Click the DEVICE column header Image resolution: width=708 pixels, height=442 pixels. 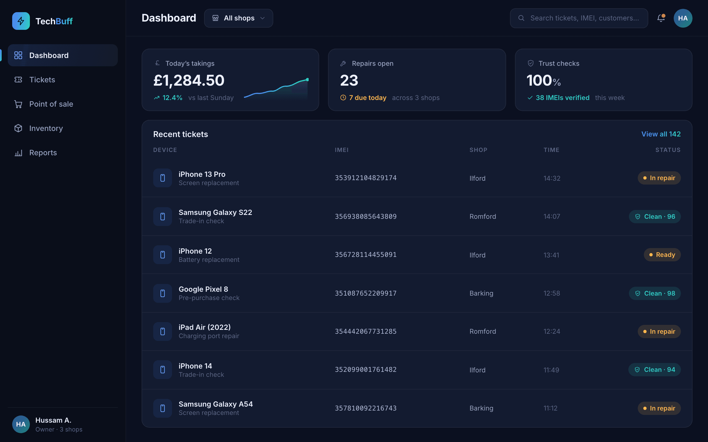point(165,150)
